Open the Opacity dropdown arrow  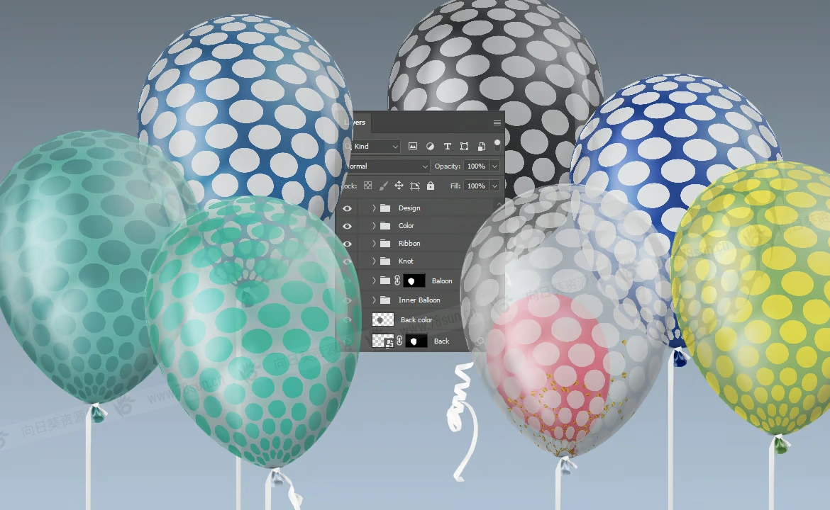(494, 166)
